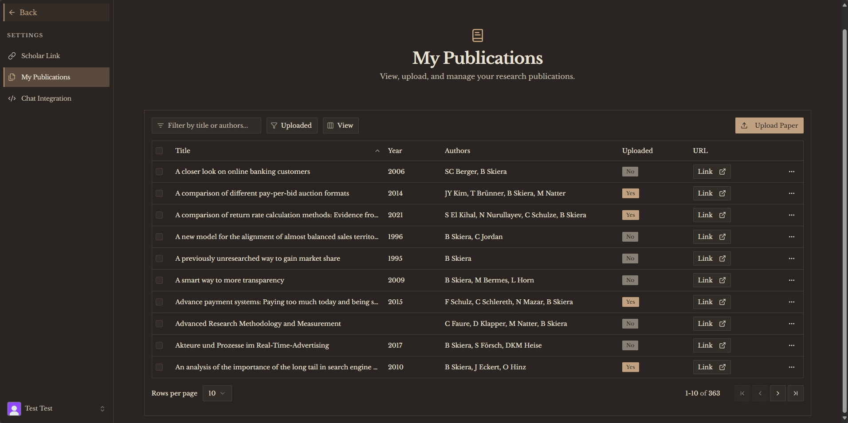Select My Publications in the sidebar

click(x=56, y=77)
